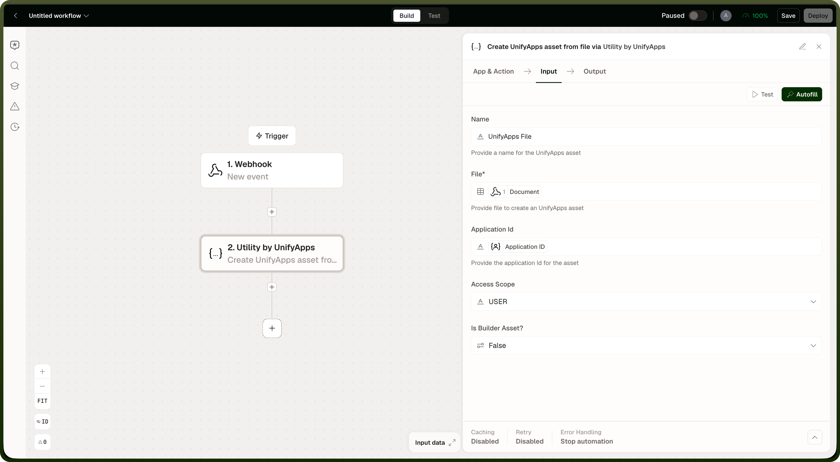Screen dimensions: 840x462
Task: Click the warning count 0 button
Action: click(43, 442)
